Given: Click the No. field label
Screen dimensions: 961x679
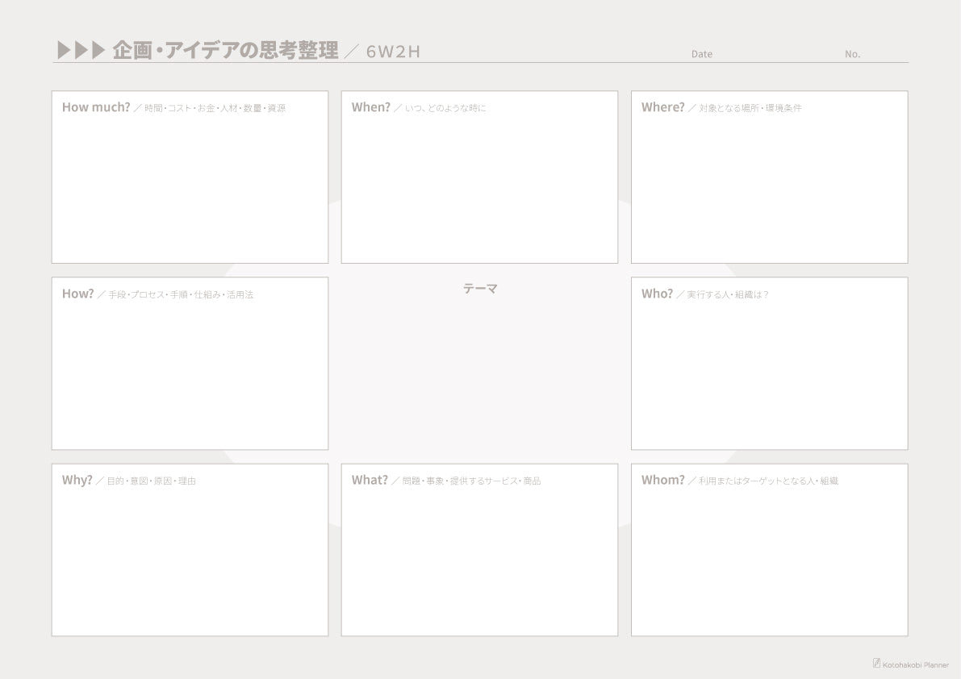Looking at the screenshot, I should pyautogui.click(x=853, y=54).
